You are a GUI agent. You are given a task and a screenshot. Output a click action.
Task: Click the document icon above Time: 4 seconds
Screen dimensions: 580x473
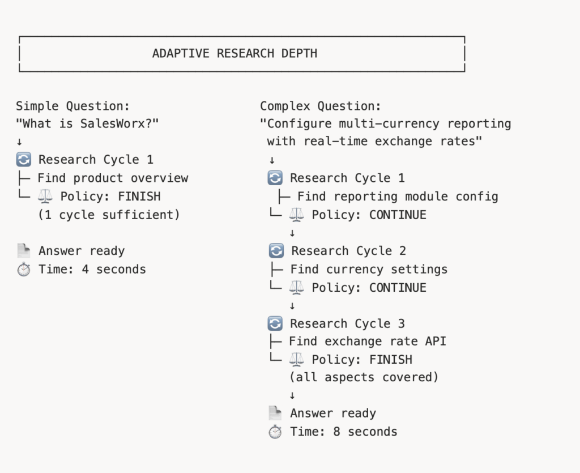24,250
